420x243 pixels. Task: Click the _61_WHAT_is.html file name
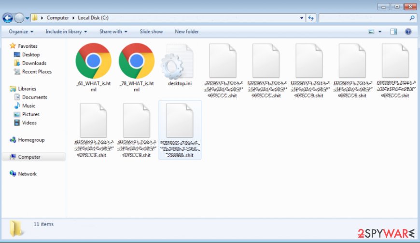93,86
